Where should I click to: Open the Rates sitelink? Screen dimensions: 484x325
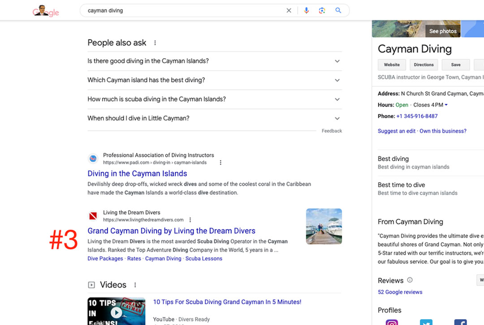point(134,258)
